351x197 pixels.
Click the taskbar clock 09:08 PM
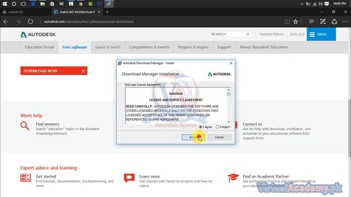(x=339, y=4)
